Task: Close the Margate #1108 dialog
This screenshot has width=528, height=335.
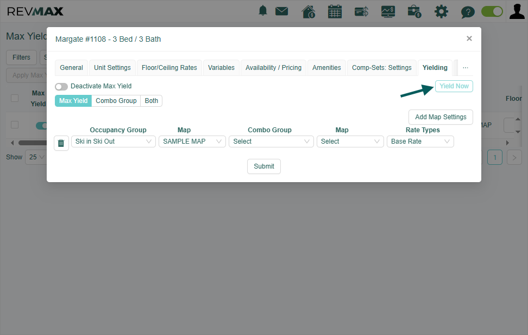Action: [469, 38]
